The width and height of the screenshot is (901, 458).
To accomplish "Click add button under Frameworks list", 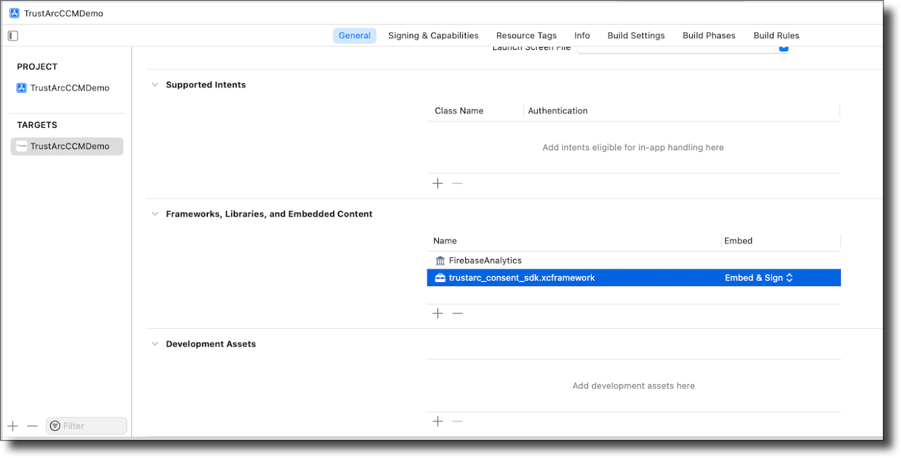I will [x=438, y=313].
